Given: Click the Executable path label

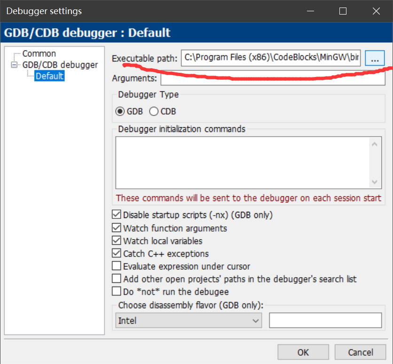Looking at the screenshot, I should (x=145, y=58).
